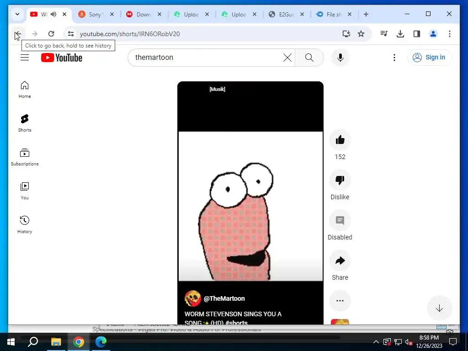Open network icon in system tray

(x=398, y=342)
